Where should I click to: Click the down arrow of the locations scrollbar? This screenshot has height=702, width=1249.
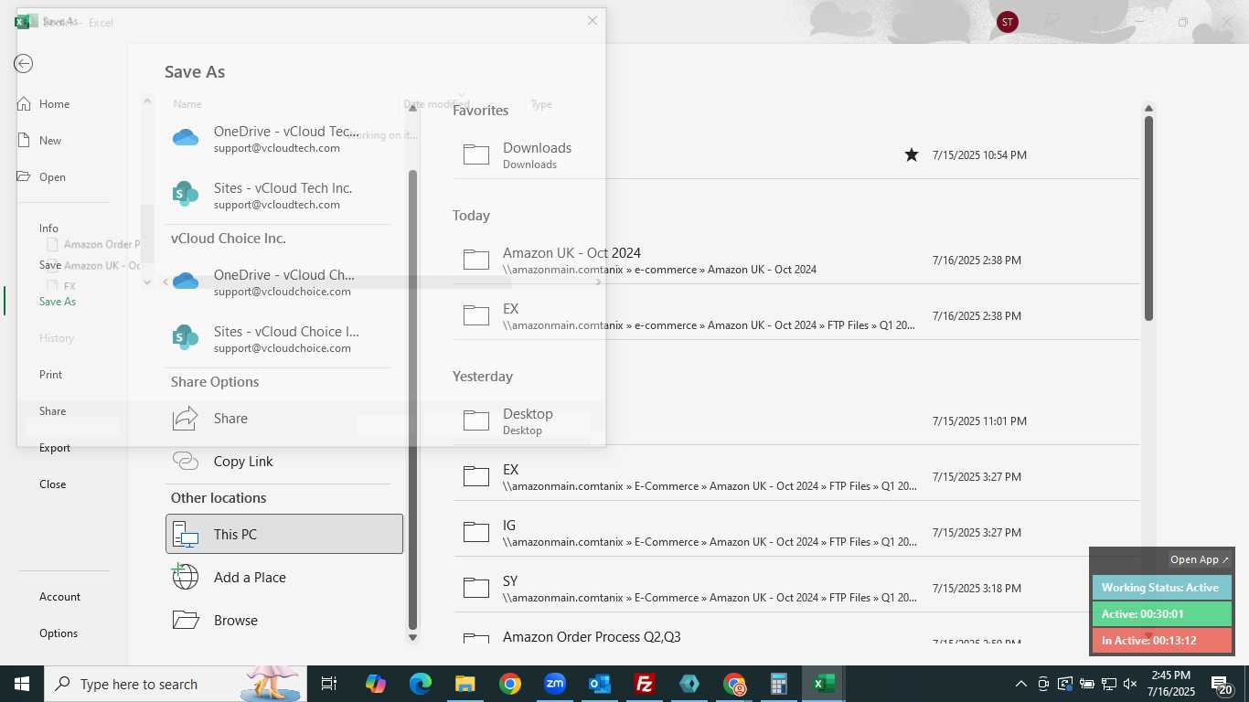(x=412, y=638)
